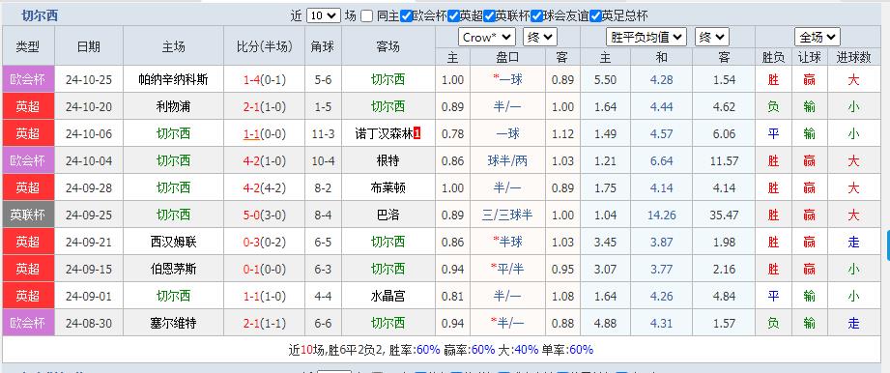Viewport: 890px width, 373px height.
Task: Click the draw odds 6.64
Action: [661, 161]
